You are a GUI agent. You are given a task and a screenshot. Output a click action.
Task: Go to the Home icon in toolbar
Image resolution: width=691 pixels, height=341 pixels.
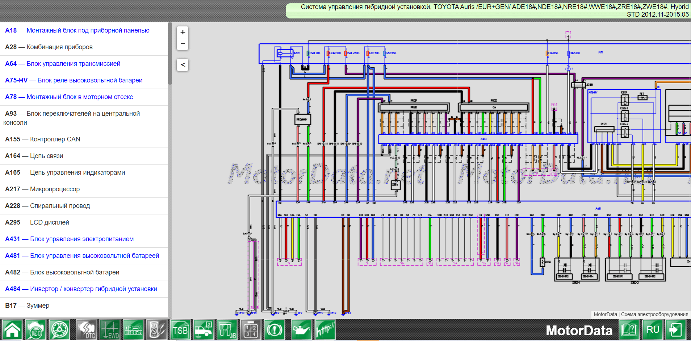pos(12,330)
